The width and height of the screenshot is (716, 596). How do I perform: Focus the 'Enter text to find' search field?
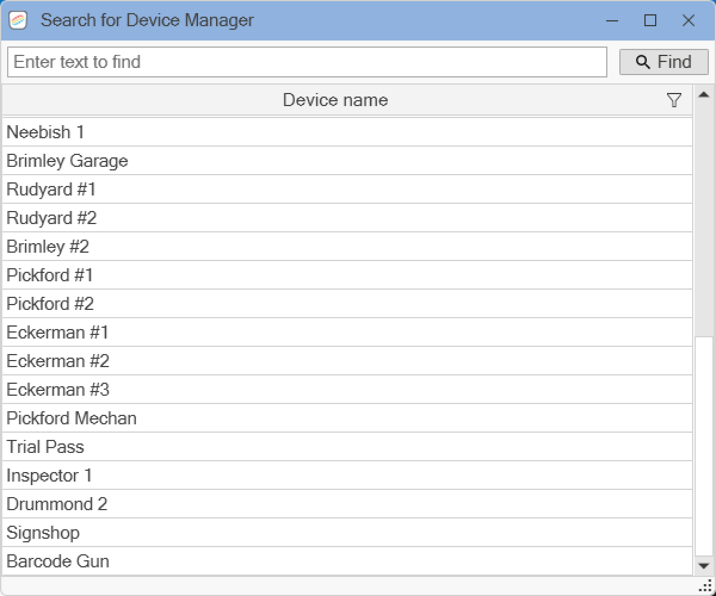click(307, 62)
